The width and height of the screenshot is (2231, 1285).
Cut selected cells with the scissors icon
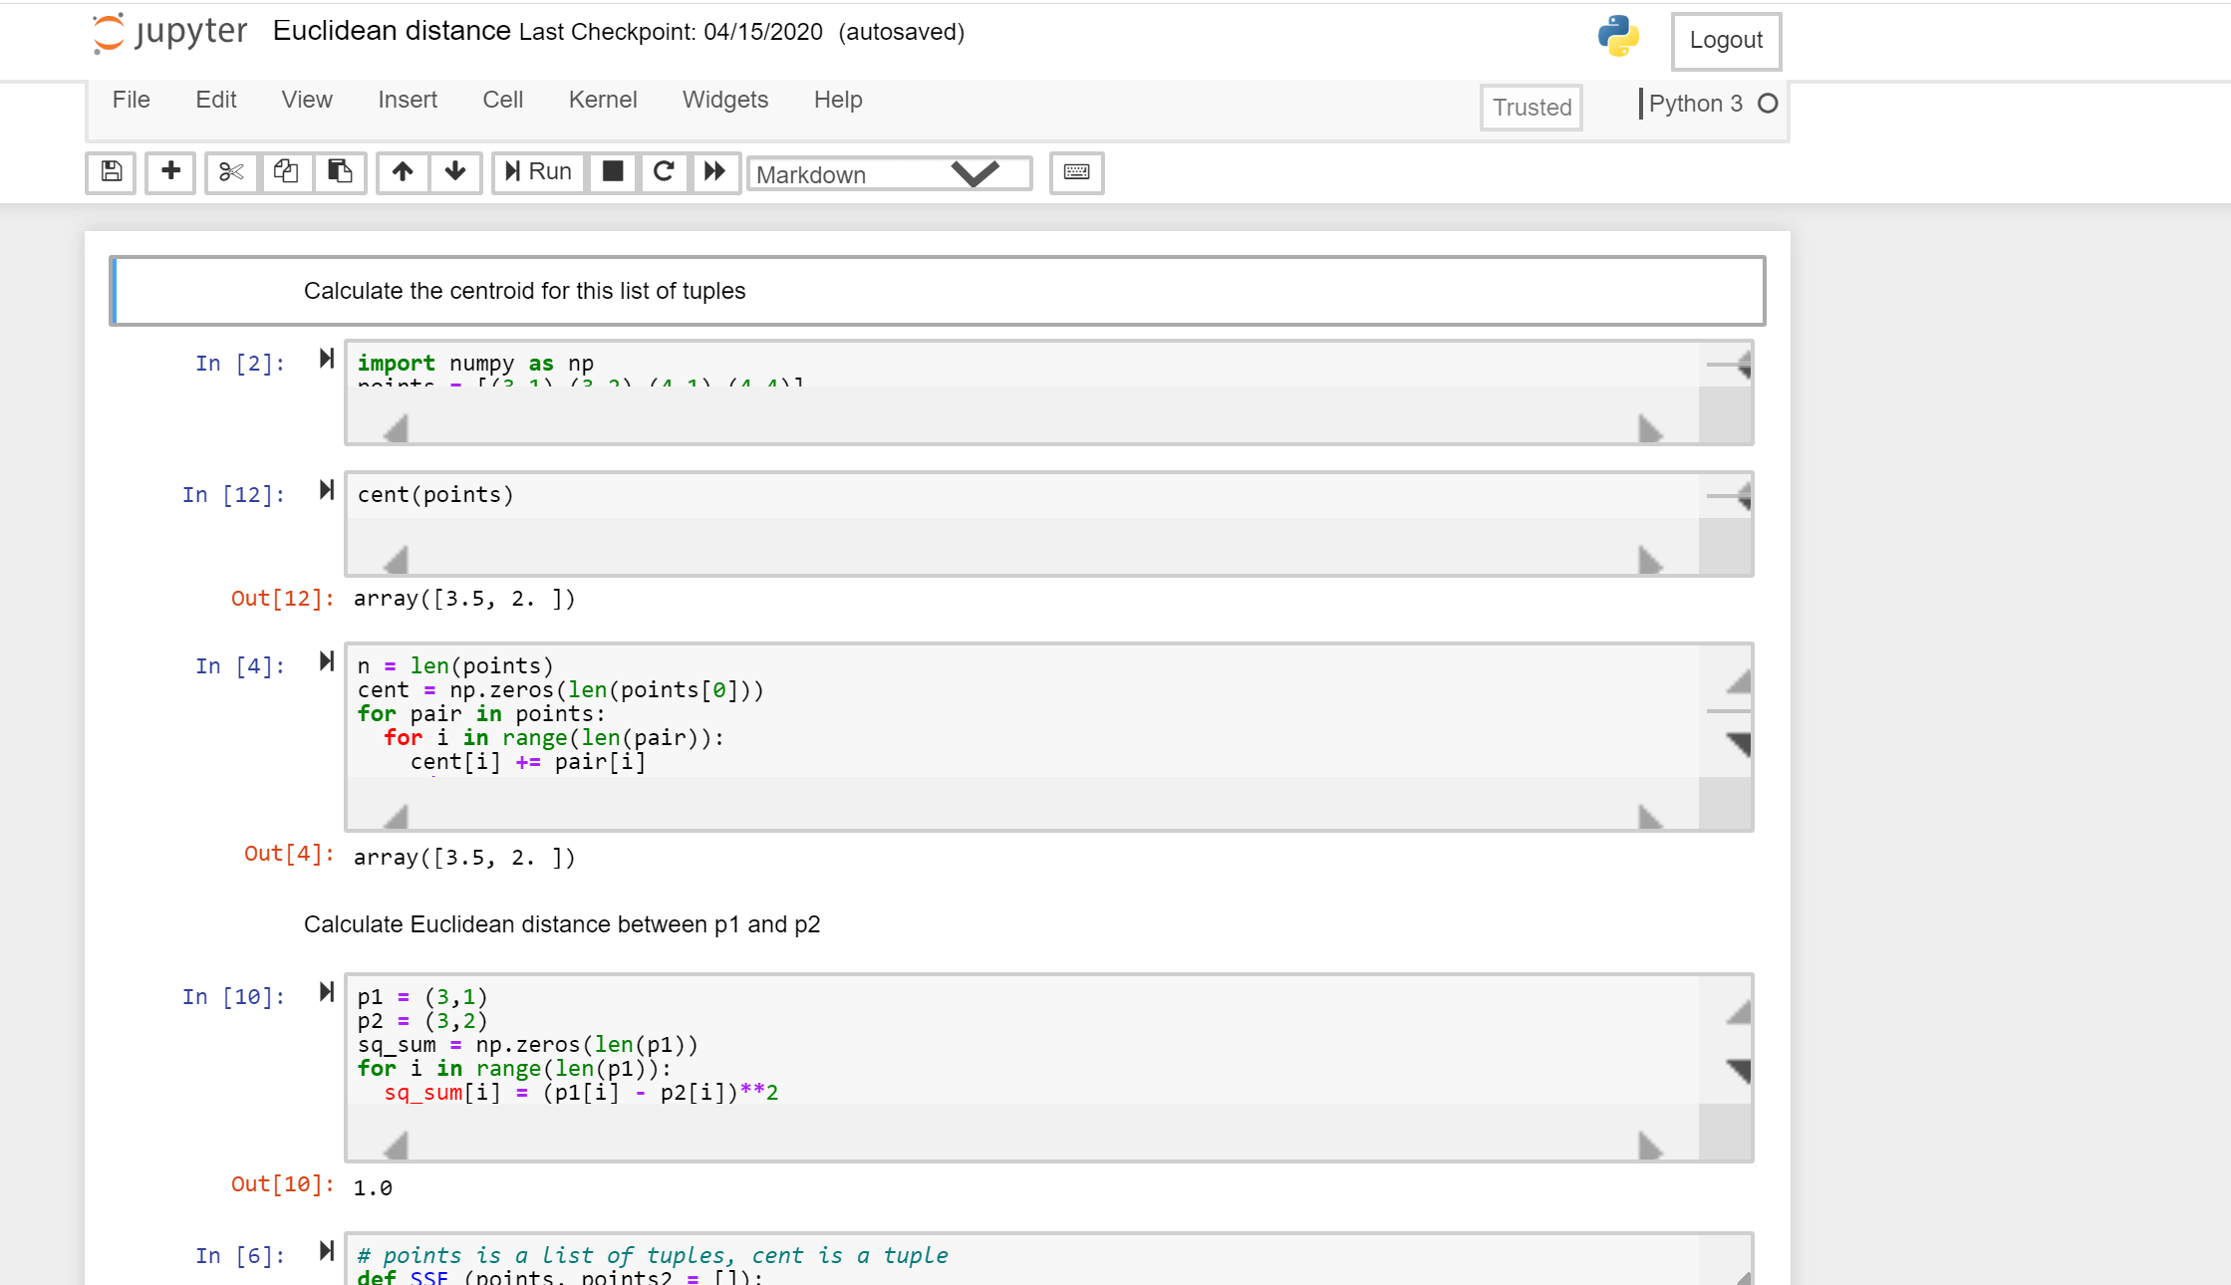[231, 172]
